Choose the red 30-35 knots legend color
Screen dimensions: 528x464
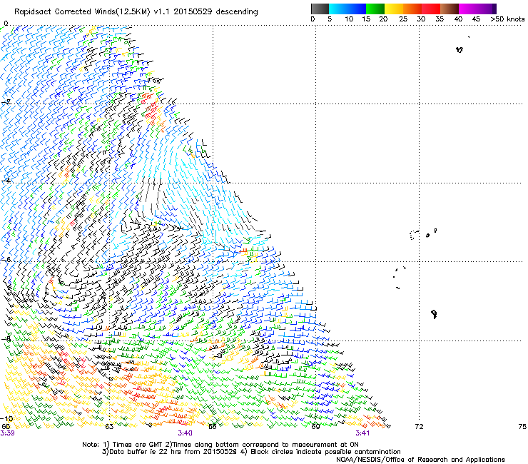[431, 9]
